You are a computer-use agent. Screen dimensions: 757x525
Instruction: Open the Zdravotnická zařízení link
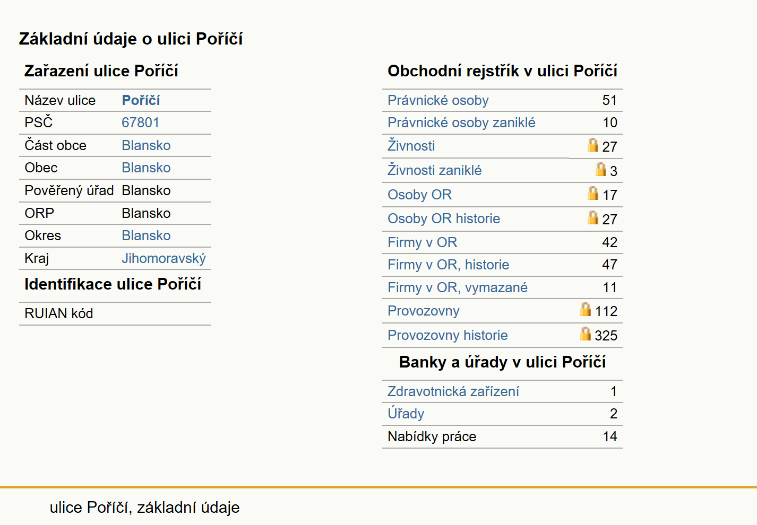tap(453, 391)
